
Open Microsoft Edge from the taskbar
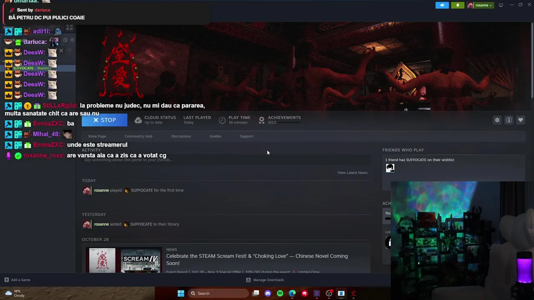pyautogui.click(x=292, y=293)
